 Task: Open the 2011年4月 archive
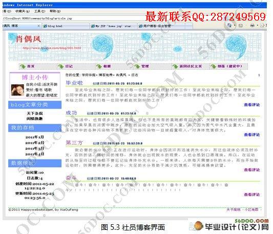pyautogui.click(x=35, y=154)
